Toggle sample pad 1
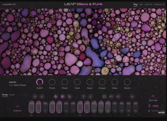The width and height of the screenshot is (167, 121). click(31, 107)
